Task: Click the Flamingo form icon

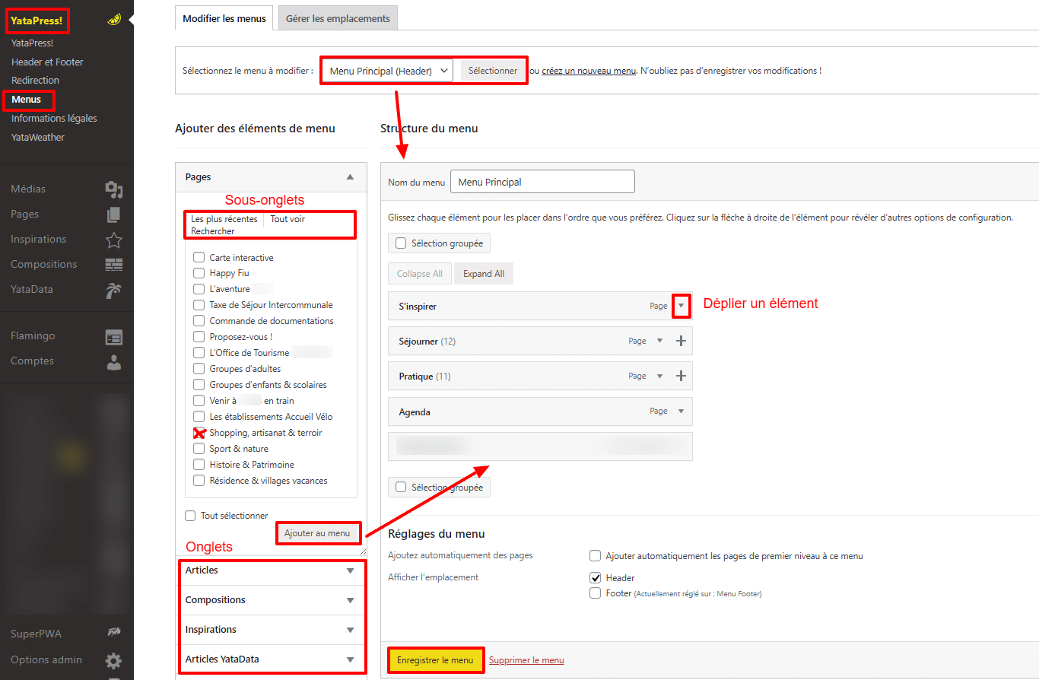Action: (113, 337)
